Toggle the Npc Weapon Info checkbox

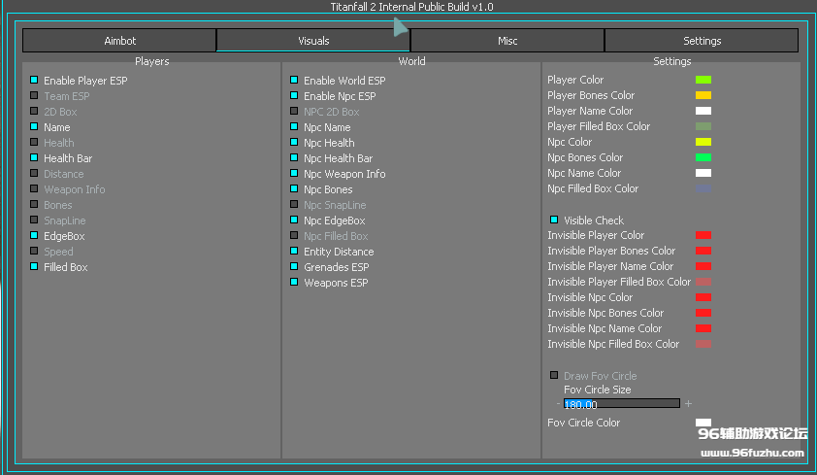[294, 174]
